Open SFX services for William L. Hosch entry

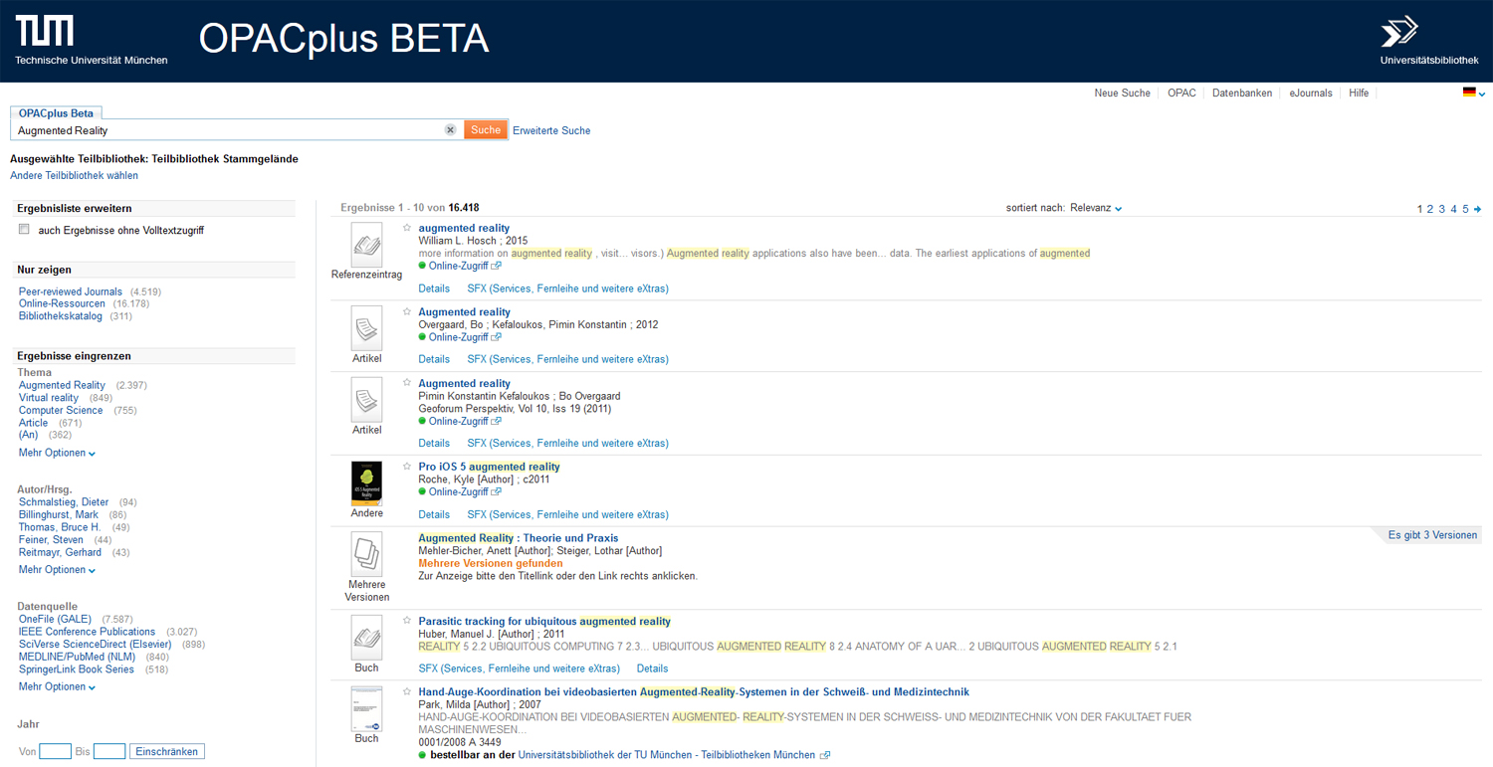[567, 288]
